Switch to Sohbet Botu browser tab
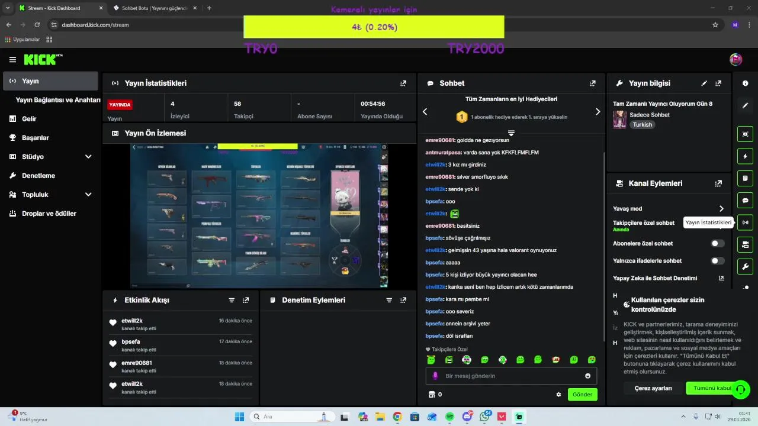Viewport: 758px width, 426px height. [x=155, y=8]
